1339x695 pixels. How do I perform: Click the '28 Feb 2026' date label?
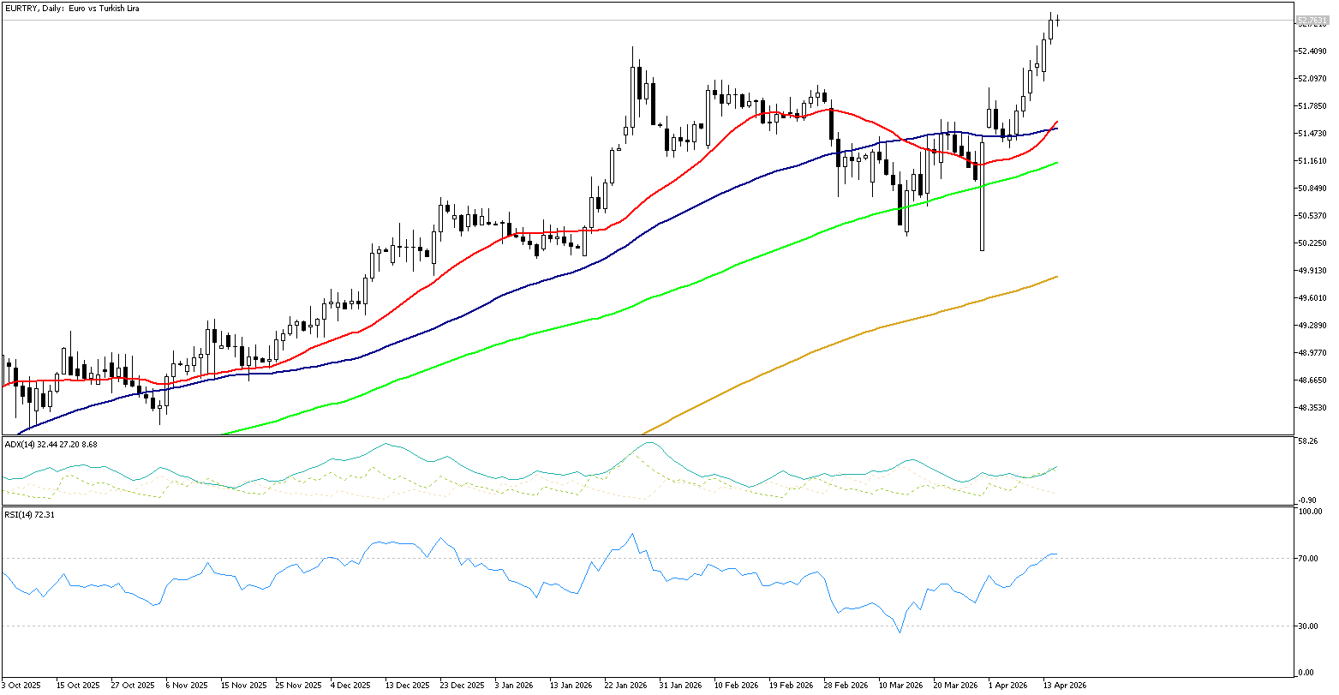[x=846, y=686]
